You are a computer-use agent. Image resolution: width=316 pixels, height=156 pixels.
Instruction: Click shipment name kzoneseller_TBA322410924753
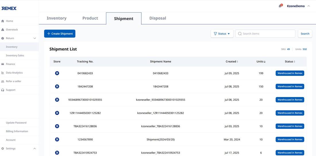[x=161, y=153]
